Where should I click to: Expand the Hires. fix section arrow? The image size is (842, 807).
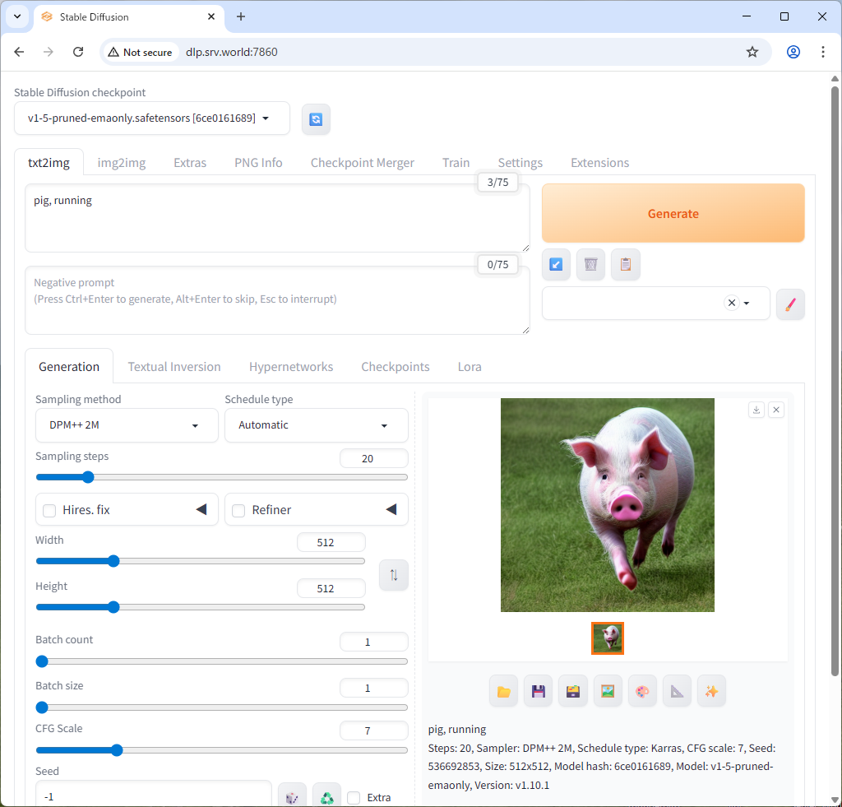(x=201, y=509)
